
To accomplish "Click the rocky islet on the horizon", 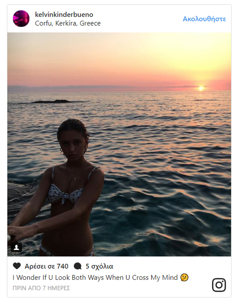I will pos(52,101).
